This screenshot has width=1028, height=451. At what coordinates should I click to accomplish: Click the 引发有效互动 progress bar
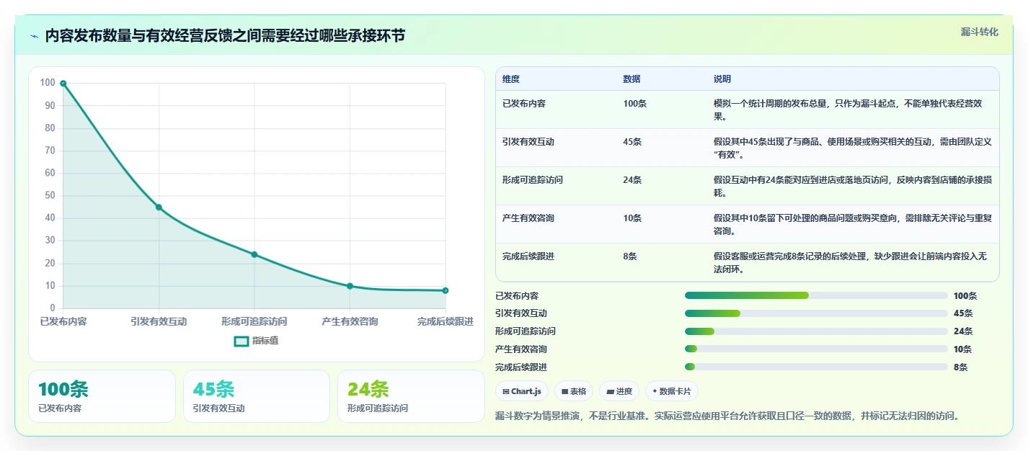point(816,313)
